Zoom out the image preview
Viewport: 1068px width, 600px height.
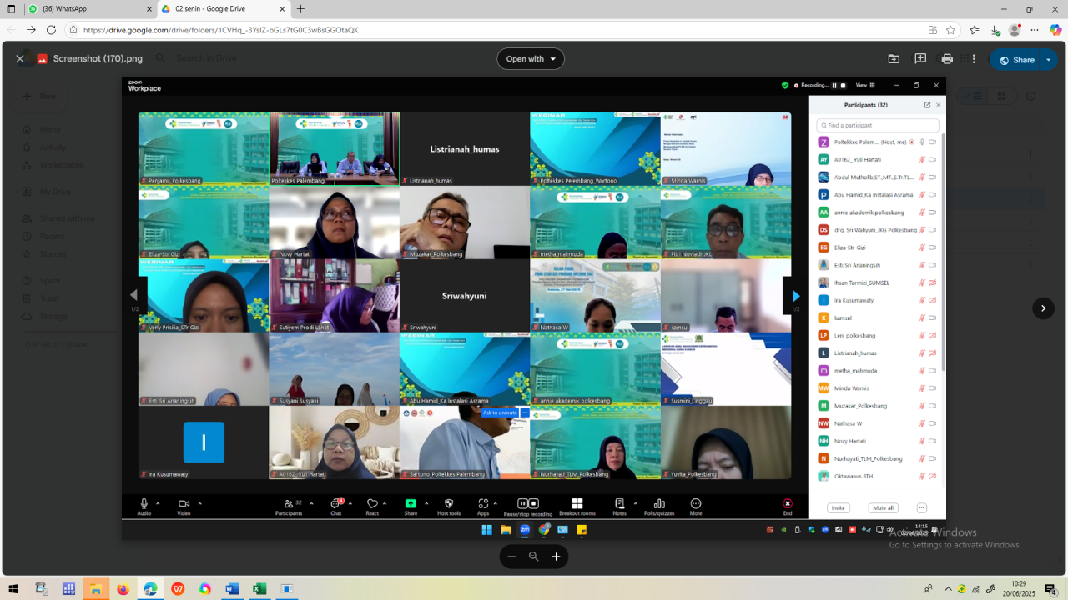click(x=511, y=557)
